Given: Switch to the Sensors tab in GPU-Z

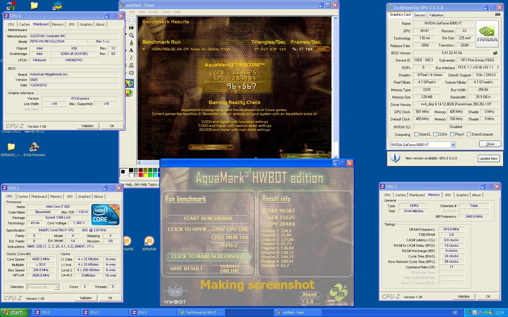Looking at the screenshot, I should tap(420, 15).
